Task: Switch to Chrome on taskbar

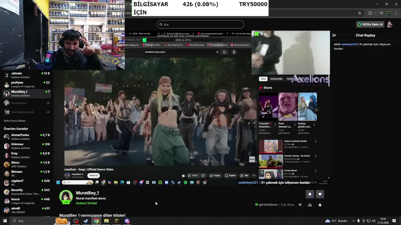Action: [x=96, y=221]
